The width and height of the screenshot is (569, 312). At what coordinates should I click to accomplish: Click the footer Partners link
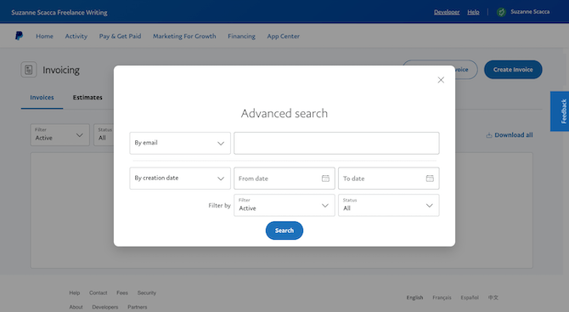click(x=138, y=307)
